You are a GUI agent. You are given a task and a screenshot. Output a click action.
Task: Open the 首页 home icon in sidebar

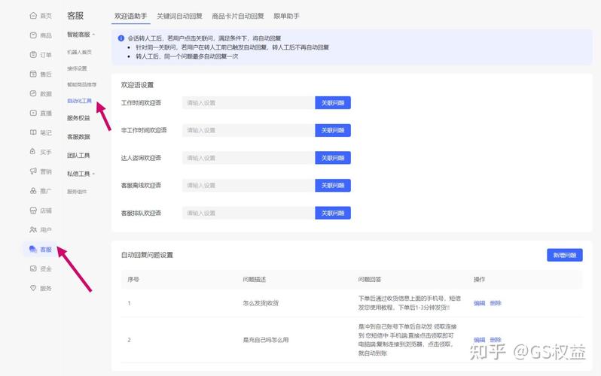(x=33, y=16)
